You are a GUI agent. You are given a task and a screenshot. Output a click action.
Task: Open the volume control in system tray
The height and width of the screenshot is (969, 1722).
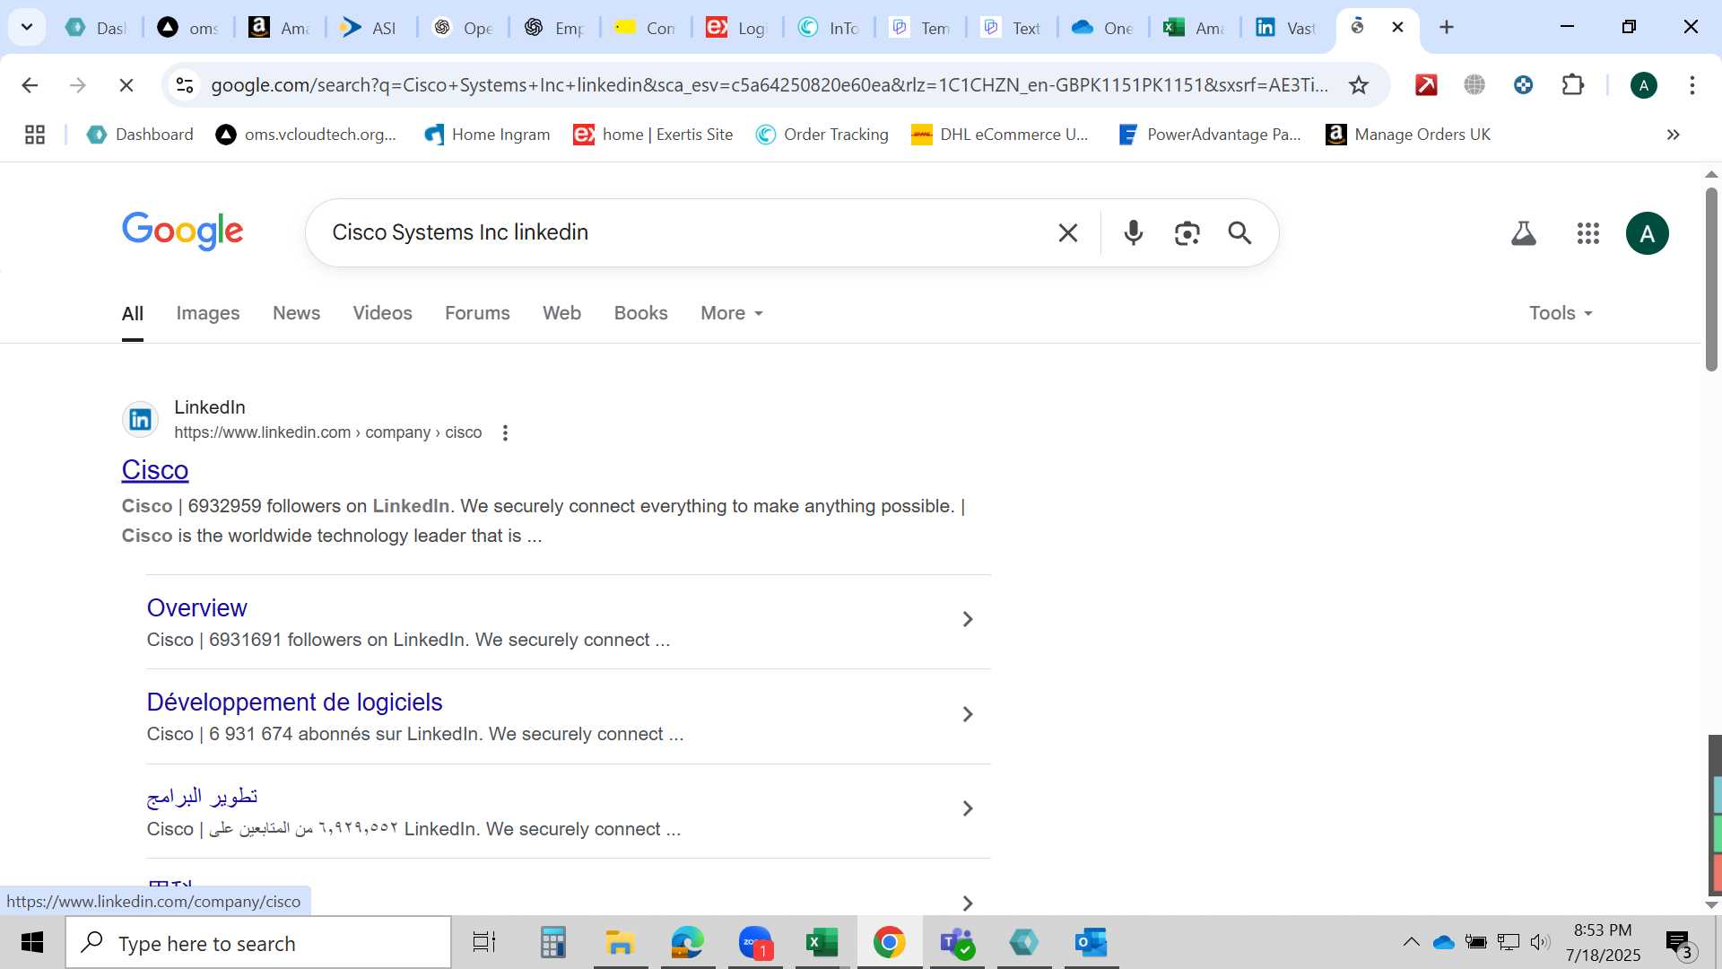1540,942
